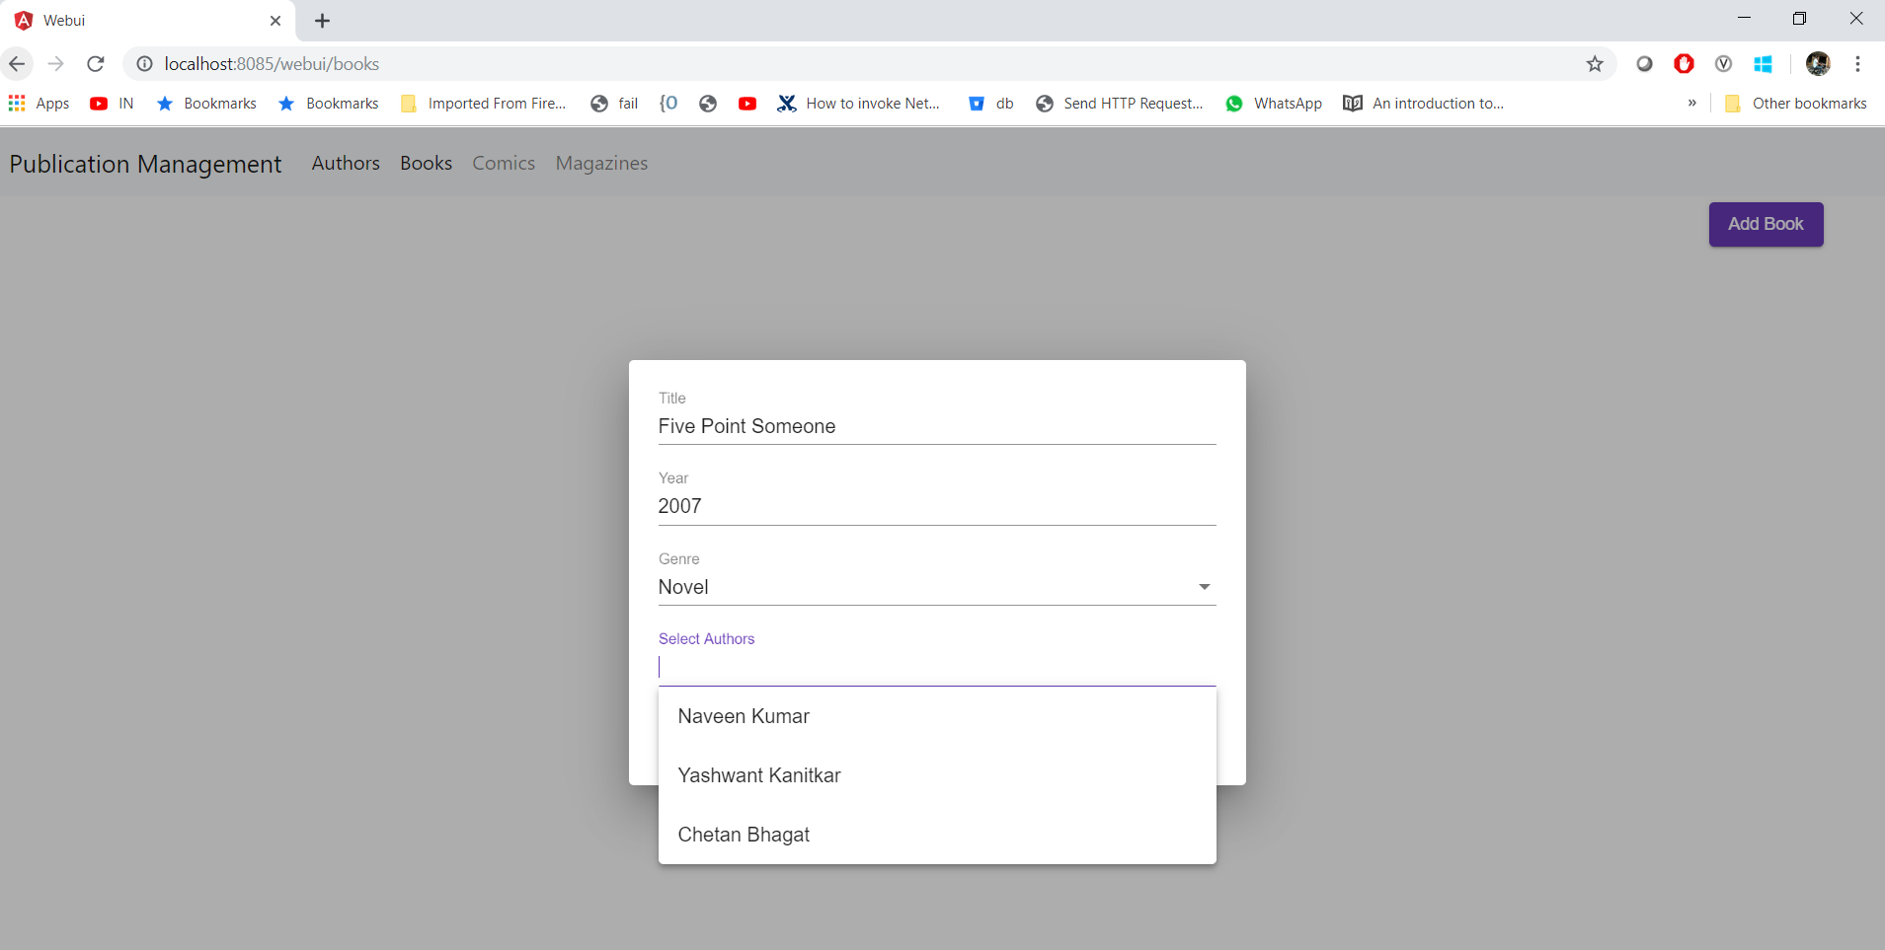Focus the Title input field
This screenshot has height=950, width=1885.
click(x=936, y=426)
